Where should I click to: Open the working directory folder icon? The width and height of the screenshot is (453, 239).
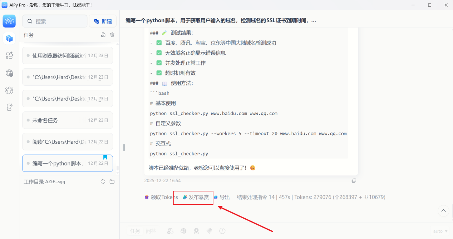coord(112,181)
